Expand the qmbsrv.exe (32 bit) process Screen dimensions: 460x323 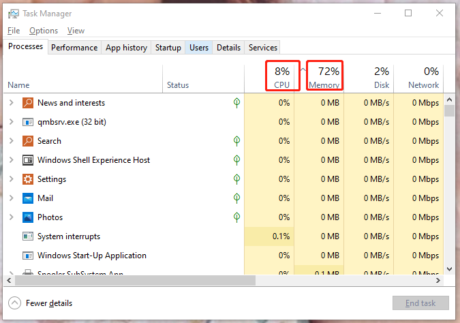[x=11, y=121]
